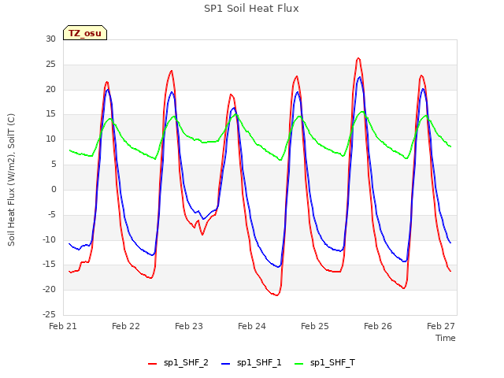The width and height of the screenshot is (504, 378).
Task: Click the -25 y-axis tick label
Action: tap(49, 314)
